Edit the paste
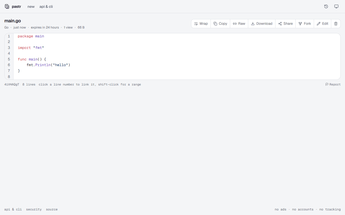345x215 pixels. 323,24
